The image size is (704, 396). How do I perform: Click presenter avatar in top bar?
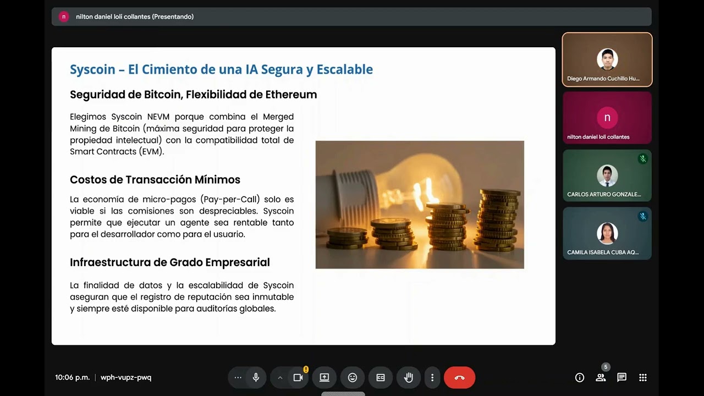point(64,16)
